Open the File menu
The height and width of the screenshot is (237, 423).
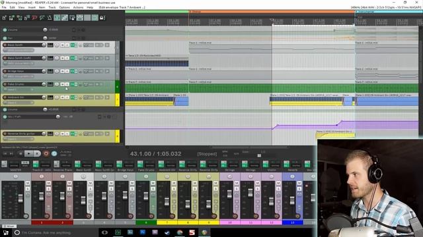[4, 7]
